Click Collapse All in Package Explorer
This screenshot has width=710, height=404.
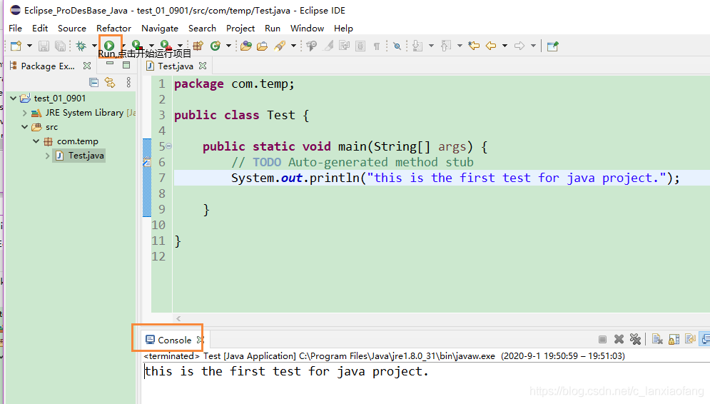click(x=93, y=83)
